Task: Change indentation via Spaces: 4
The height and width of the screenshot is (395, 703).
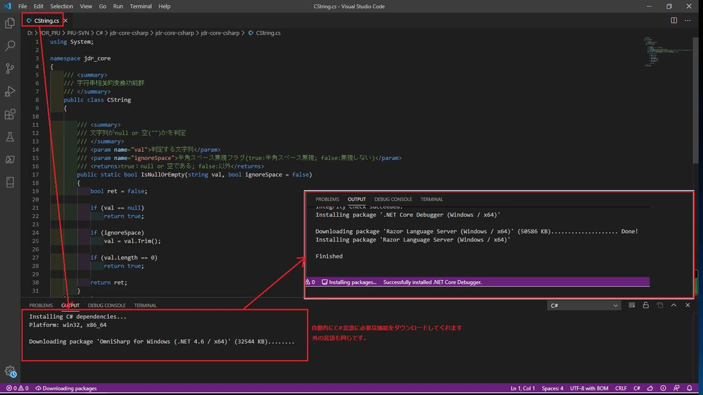Action: [x=552, y=388]
